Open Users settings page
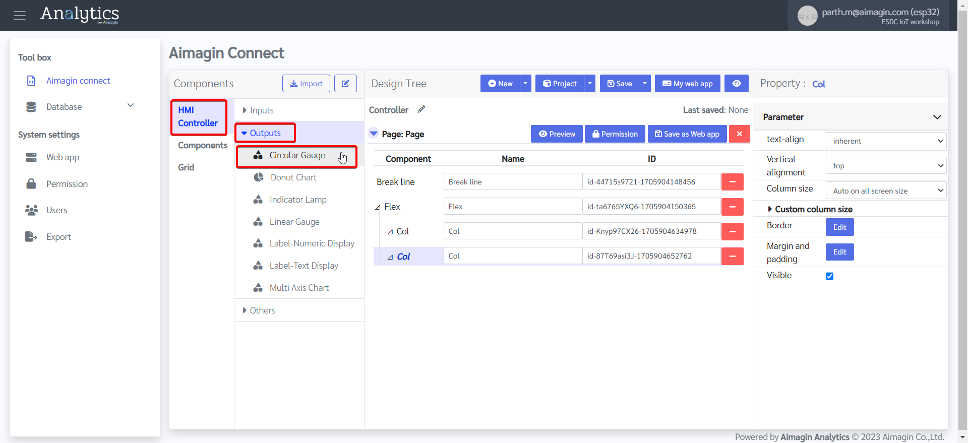 pos(56,210)
